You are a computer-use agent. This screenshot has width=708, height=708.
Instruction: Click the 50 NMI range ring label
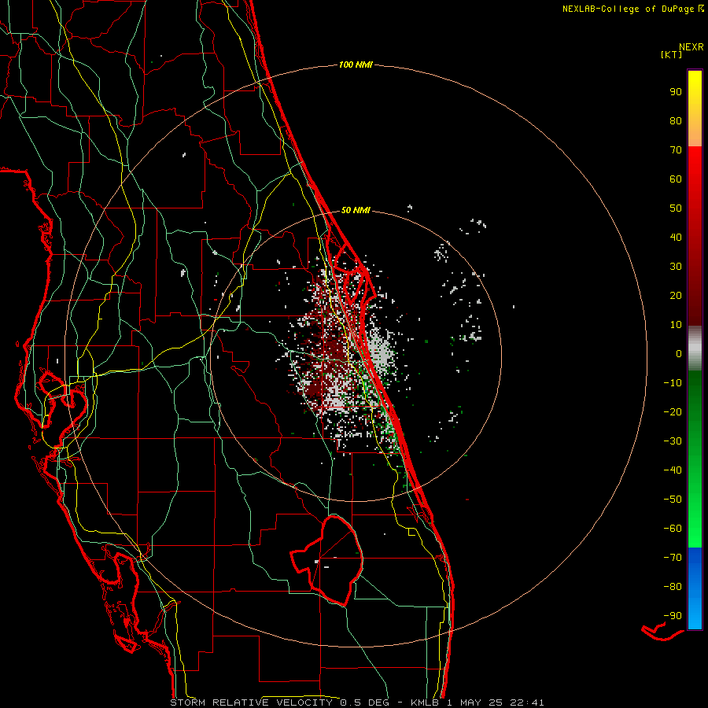(x=356, y=210)
